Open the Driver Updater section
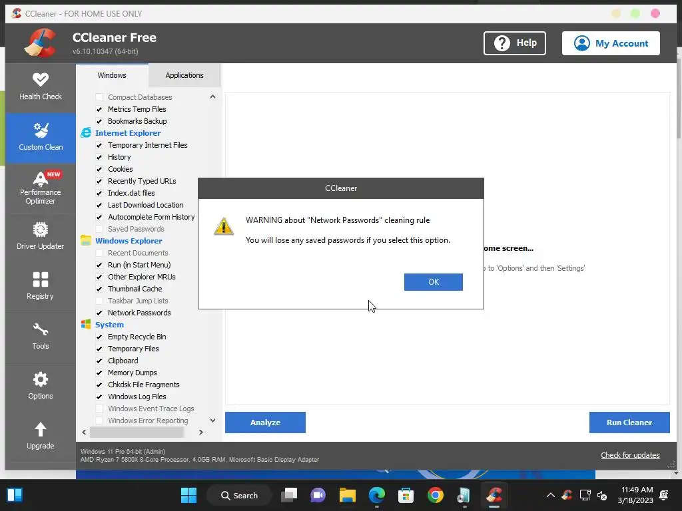 click(41, 236)
